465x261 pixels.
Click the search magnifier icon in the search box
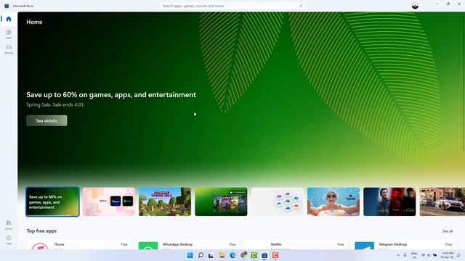click(300, 6)
